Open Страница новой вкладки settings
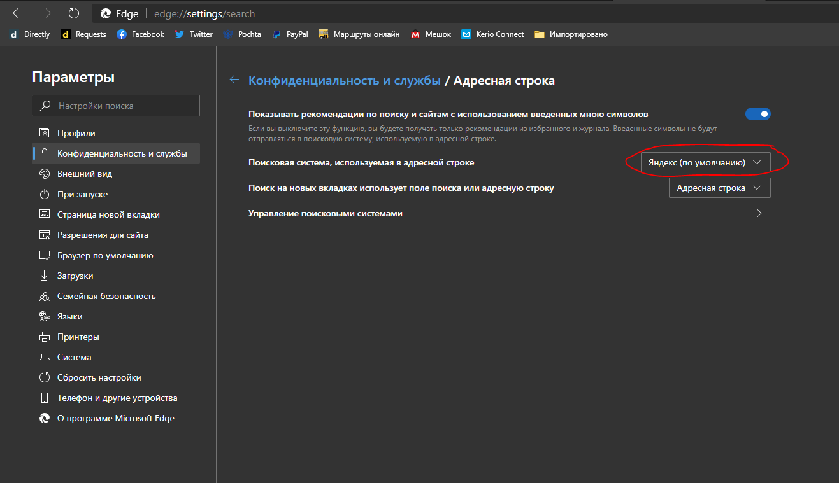The height and width of the screenshot is (483, 839). tap(115, 214)
